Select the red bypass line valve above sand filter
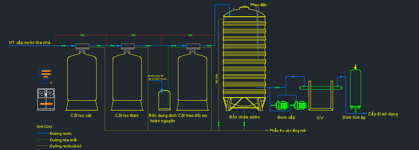This screenshot has height=150, width=419. point(82,35)
